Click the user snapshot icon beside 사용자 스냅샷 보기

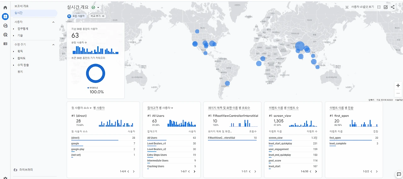pos(347,7)
